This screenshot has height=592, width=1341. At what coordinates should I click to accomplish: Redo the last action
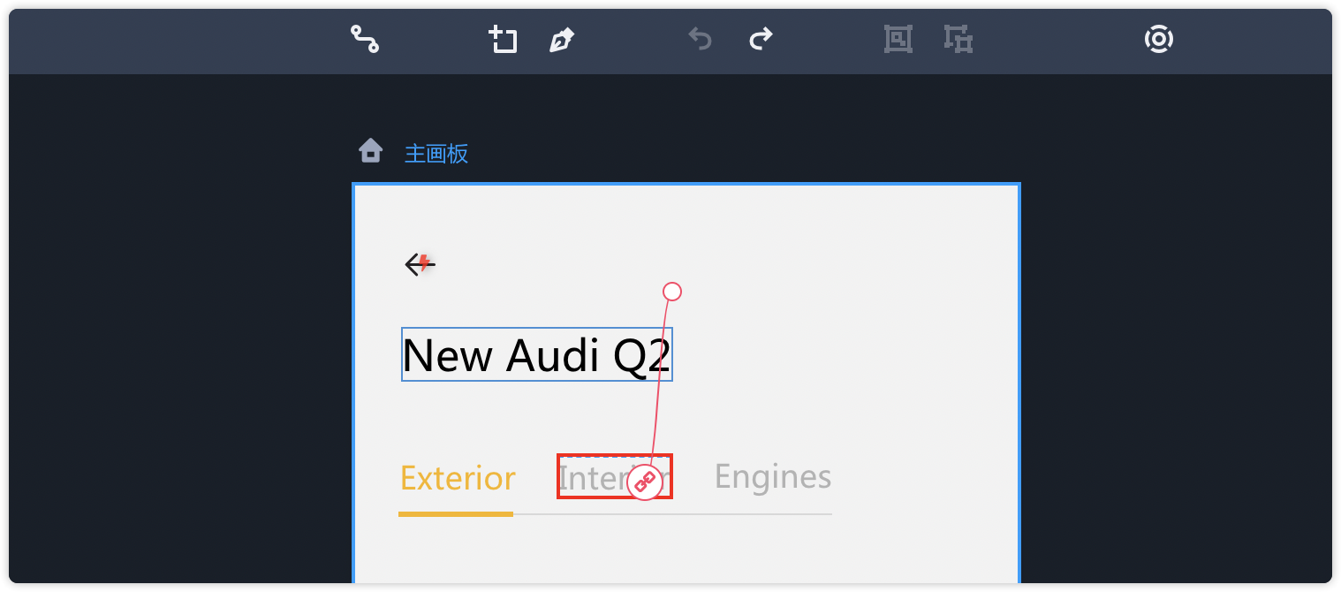761,39
